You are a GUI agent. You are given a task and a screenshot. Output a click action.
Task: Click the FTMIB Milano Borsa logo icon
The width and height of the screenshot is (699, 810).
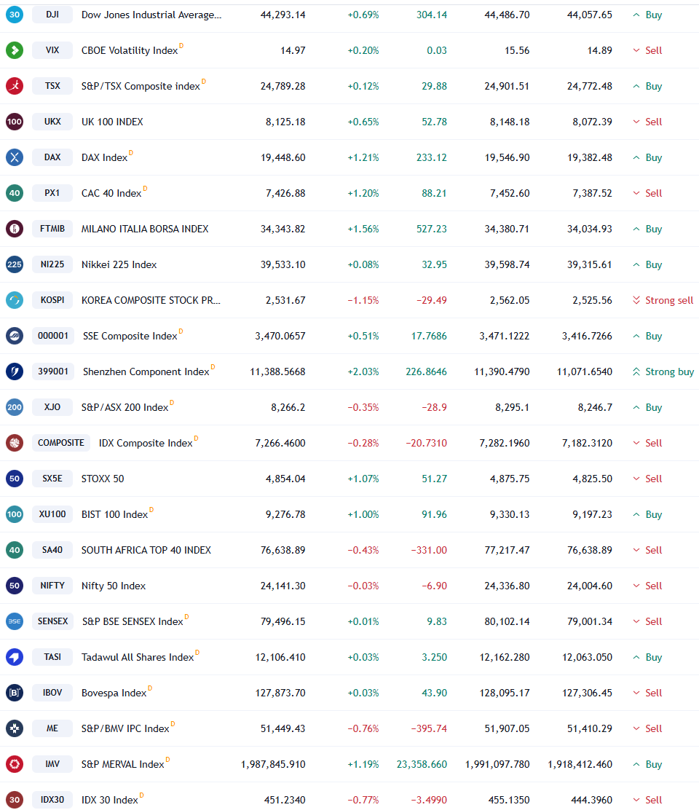click(x=15, y=228)
